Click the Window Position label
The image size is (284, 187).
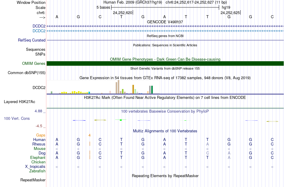[31, 2]
